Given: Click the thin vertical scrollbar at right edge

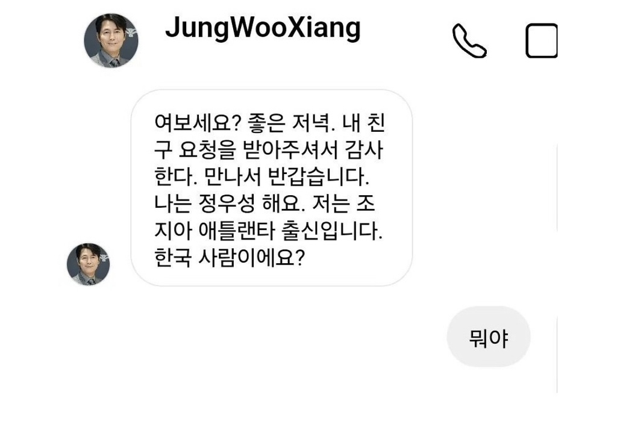Looking at the screenshot, I should 557,267.
